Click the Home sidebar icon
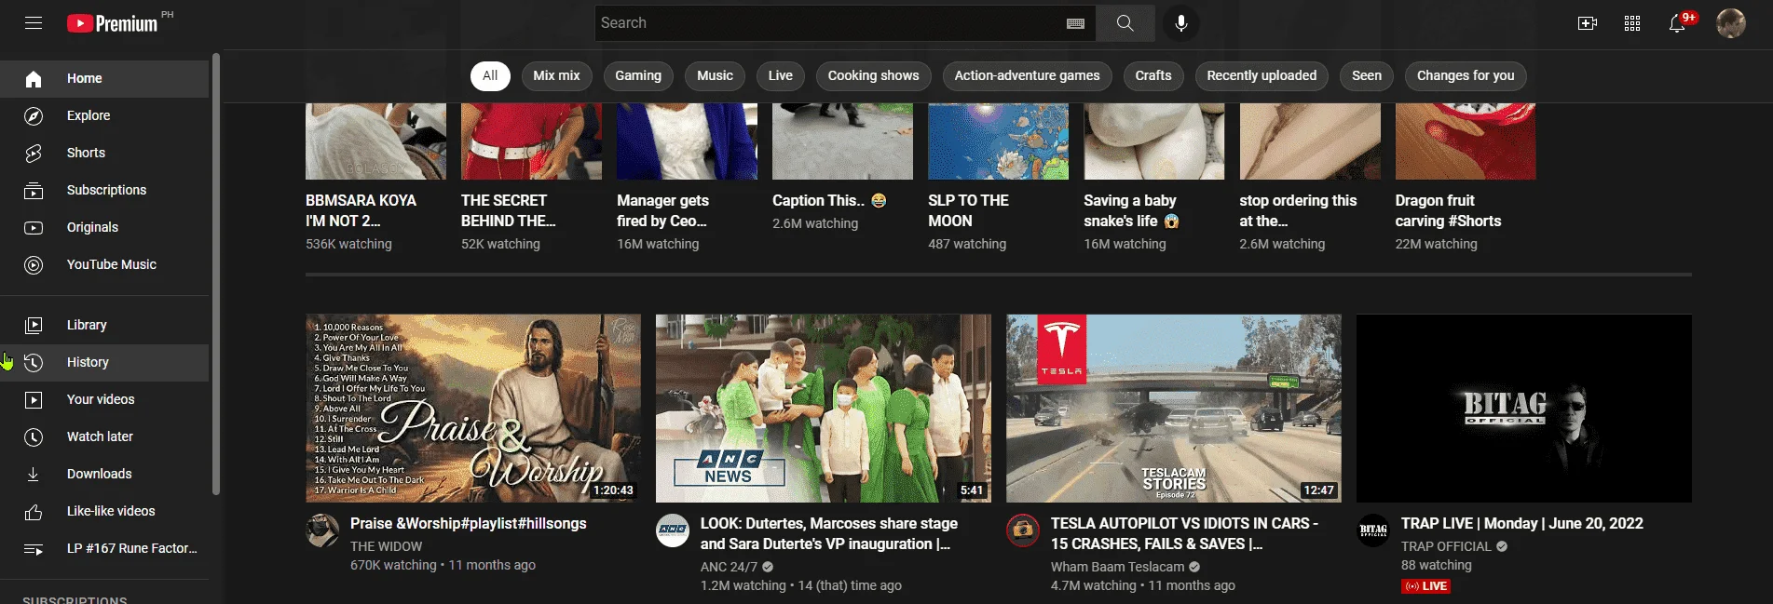Viewport: 1773px width, 604px height. pyautogui.click(x=34, y=79)
